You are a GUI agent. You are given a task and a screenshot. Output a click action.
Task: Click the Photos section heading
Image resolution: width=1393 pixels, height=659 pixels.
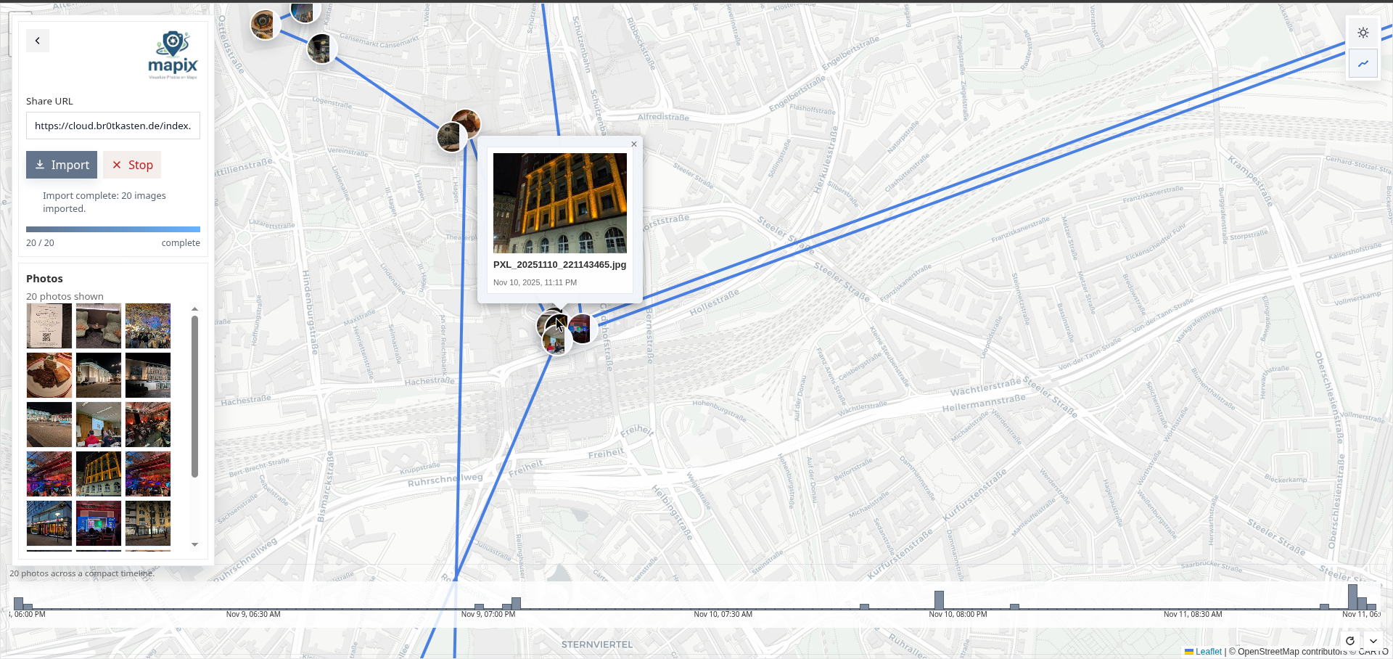click(44, 279)
